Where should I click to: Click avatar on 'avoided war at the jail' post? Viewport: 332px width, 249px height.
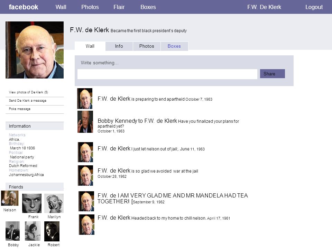point(85,176)
